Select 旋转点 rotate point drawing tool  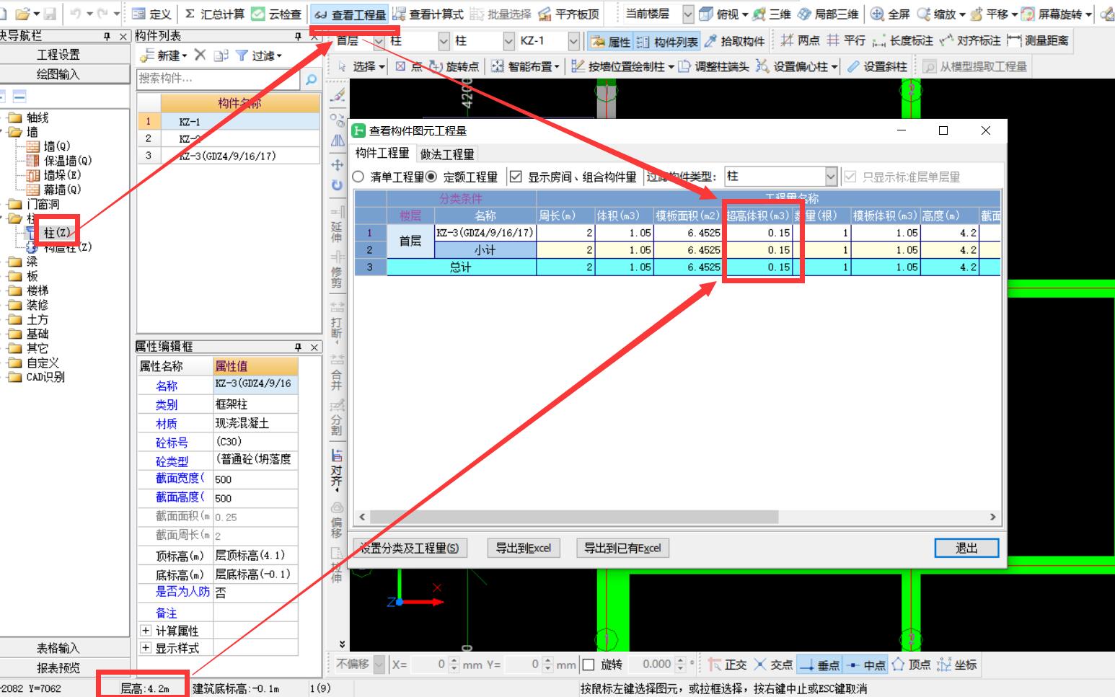pos(454,66)
